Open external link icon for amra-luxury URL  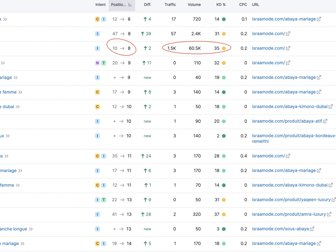(x=329, y=214)
